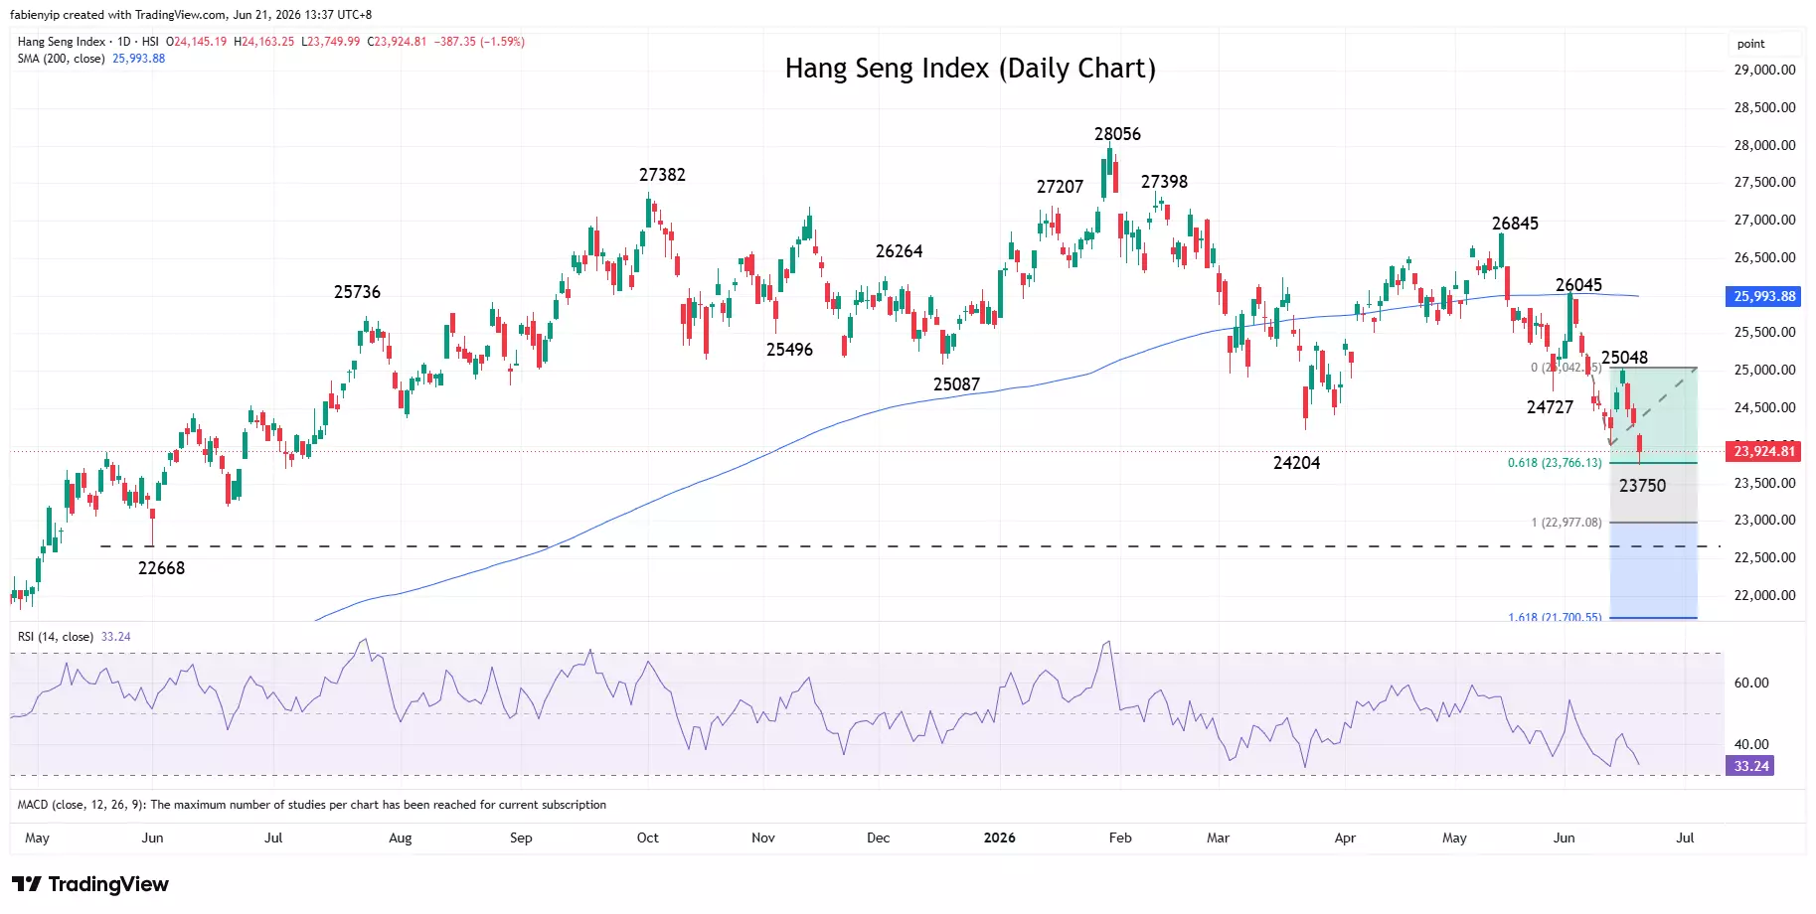1816x914 pixels.
Task: Click the 27382 high label near October
Action: pos(662,175)
